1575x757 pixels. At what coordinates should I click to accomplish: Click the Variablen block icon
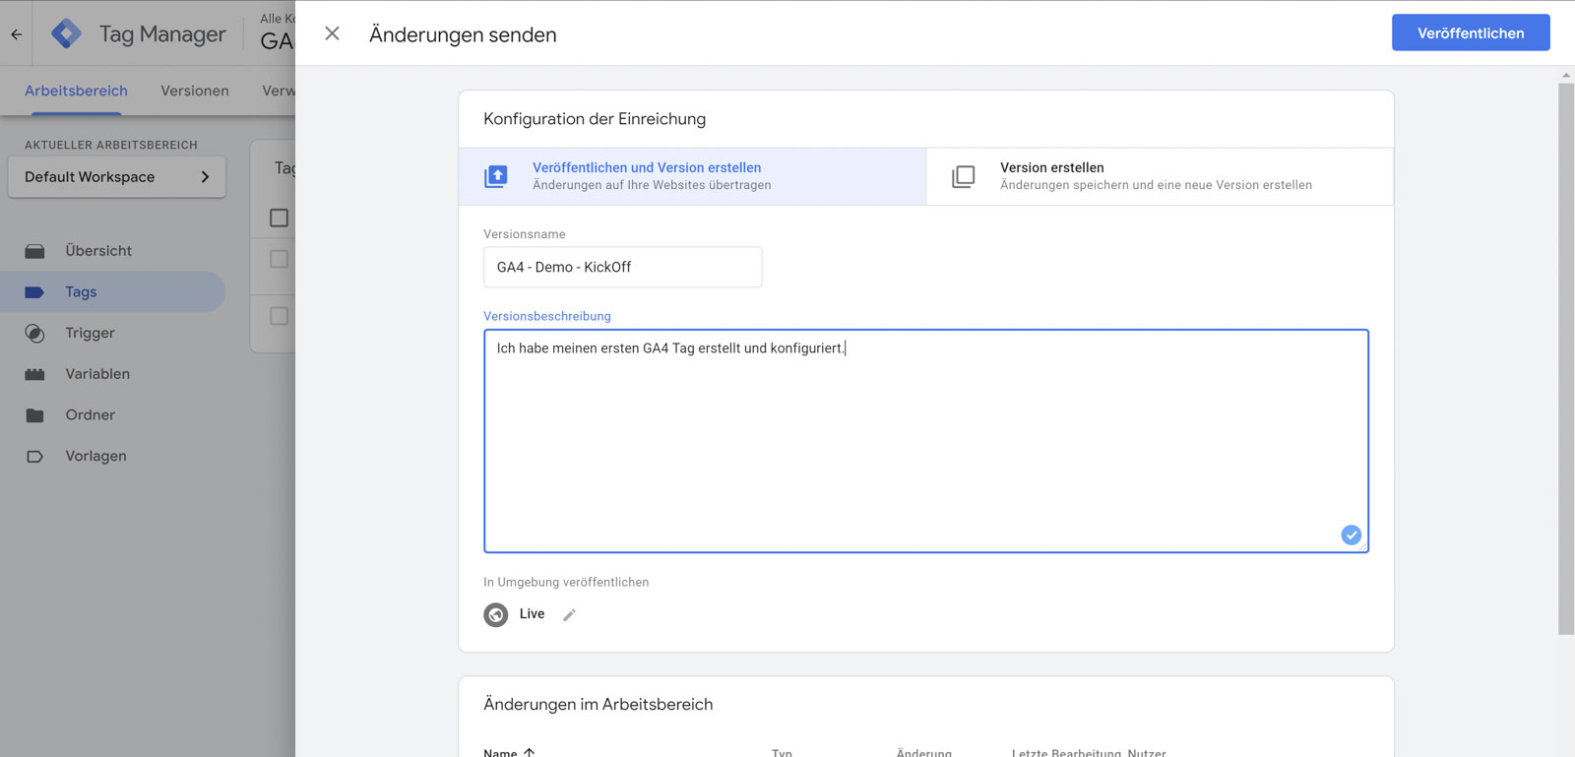pos(34,374)
